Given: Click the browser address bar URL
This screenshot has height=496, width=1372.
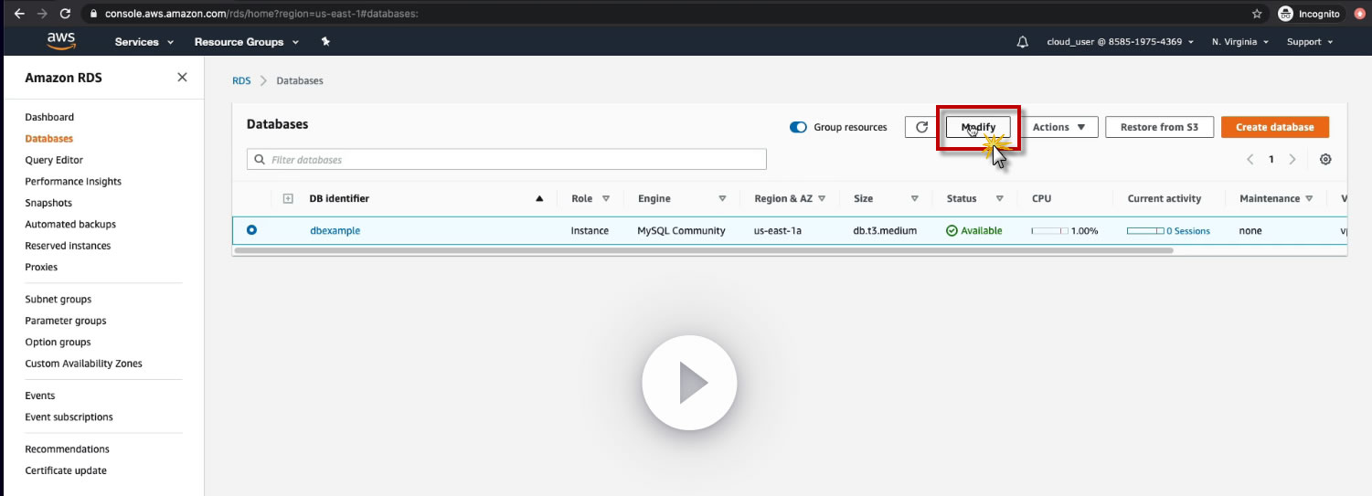Looking at the screenshot, I should click(262, 14).
